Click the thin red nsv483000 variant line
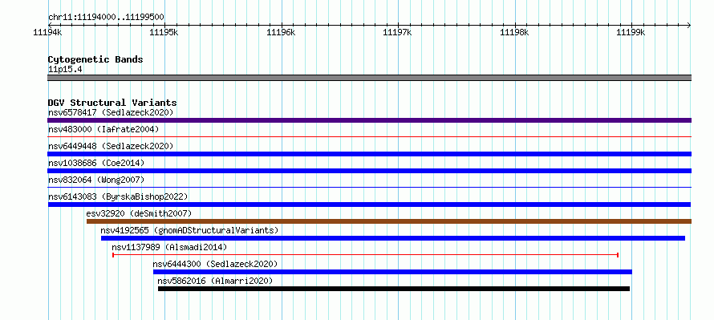714x320 pixels. 369,136
